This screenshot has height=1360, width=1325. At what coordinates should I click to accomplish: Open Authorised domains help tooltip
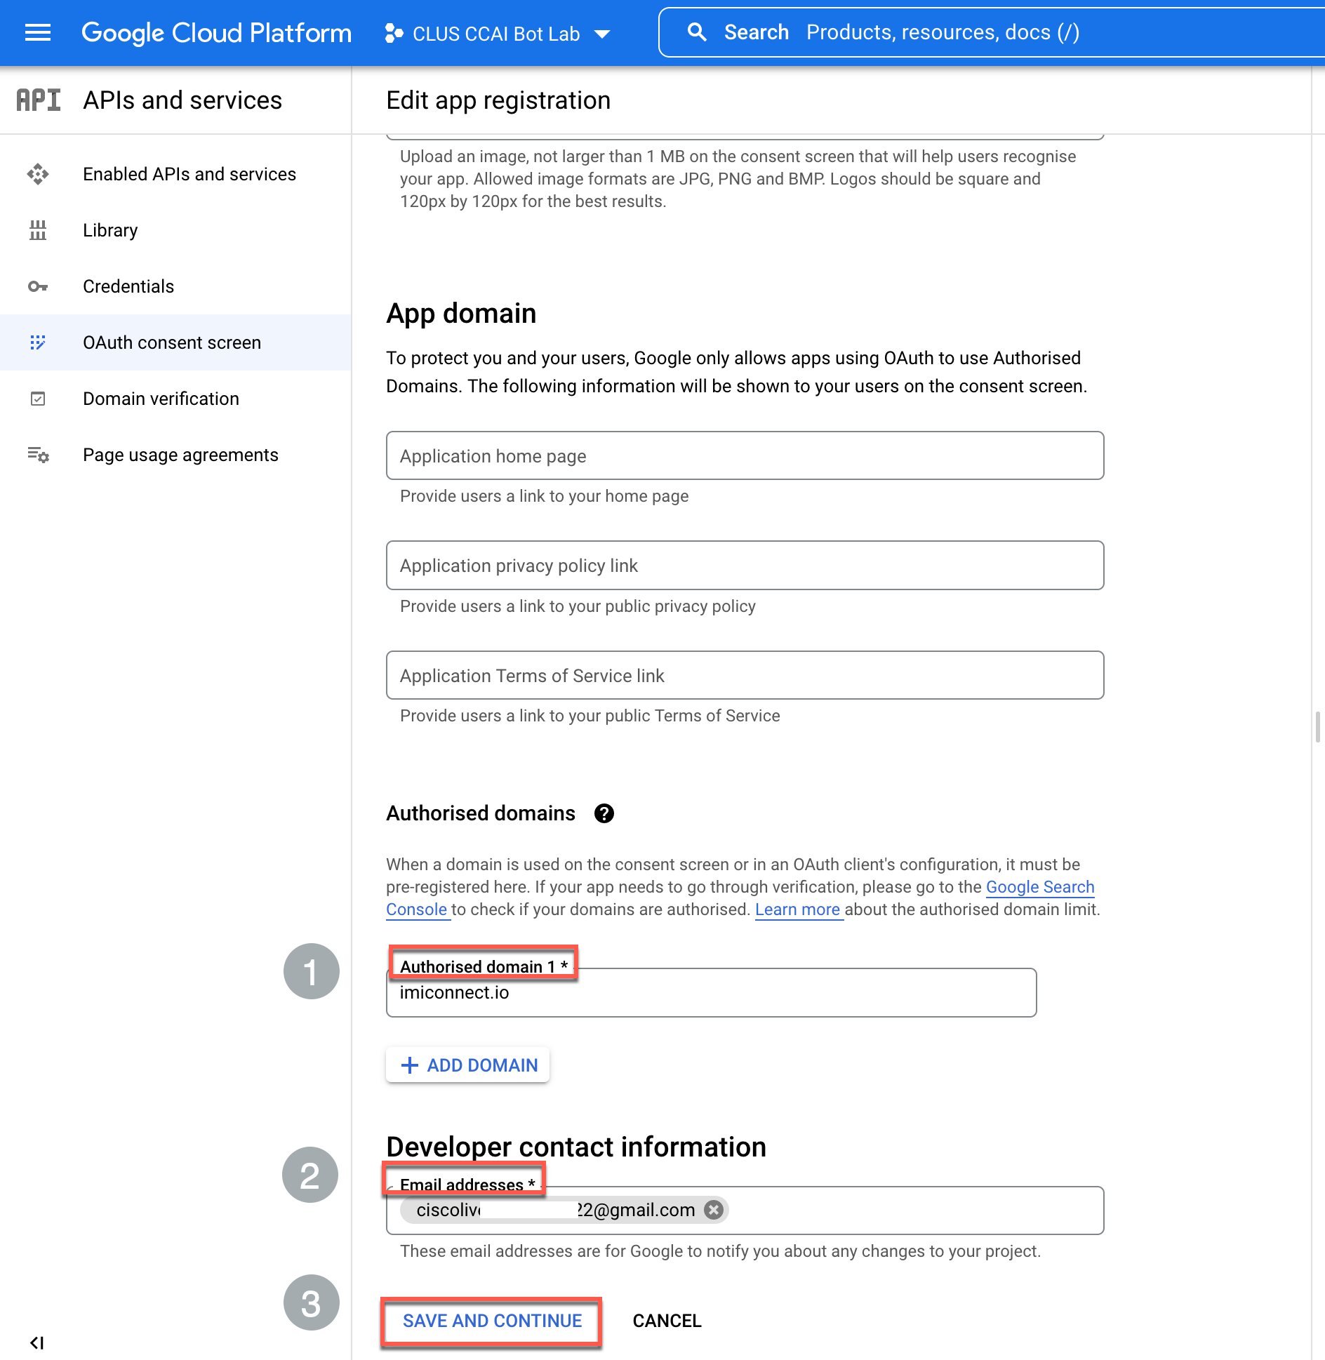[x=604, y=813]
